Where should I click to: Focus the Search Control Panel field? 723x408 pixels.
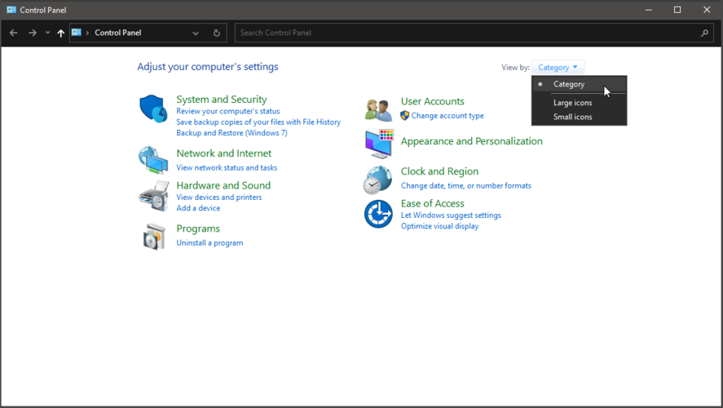(x=474, y=33)
